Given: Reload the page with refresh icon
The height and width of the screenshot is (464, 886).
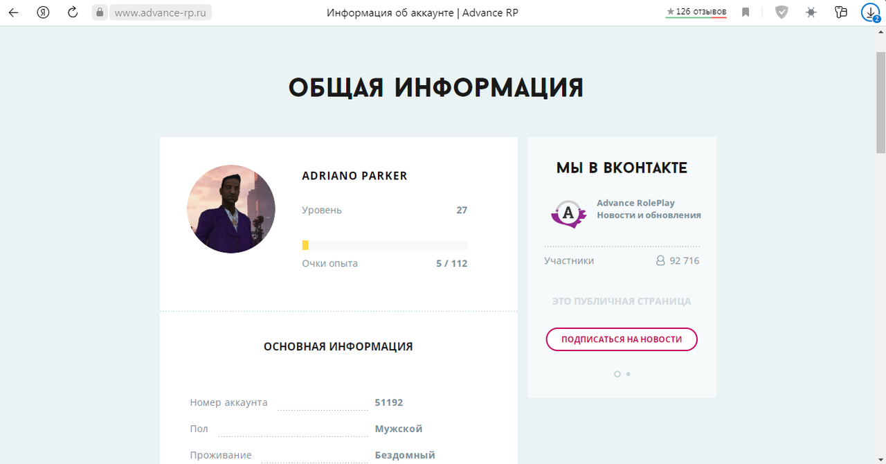Looking at the screenshot, I should pyautogui.click(x=73, y=12).
